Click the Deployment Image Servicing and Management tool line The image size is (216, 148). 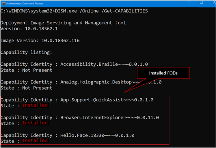pos(63,23)
